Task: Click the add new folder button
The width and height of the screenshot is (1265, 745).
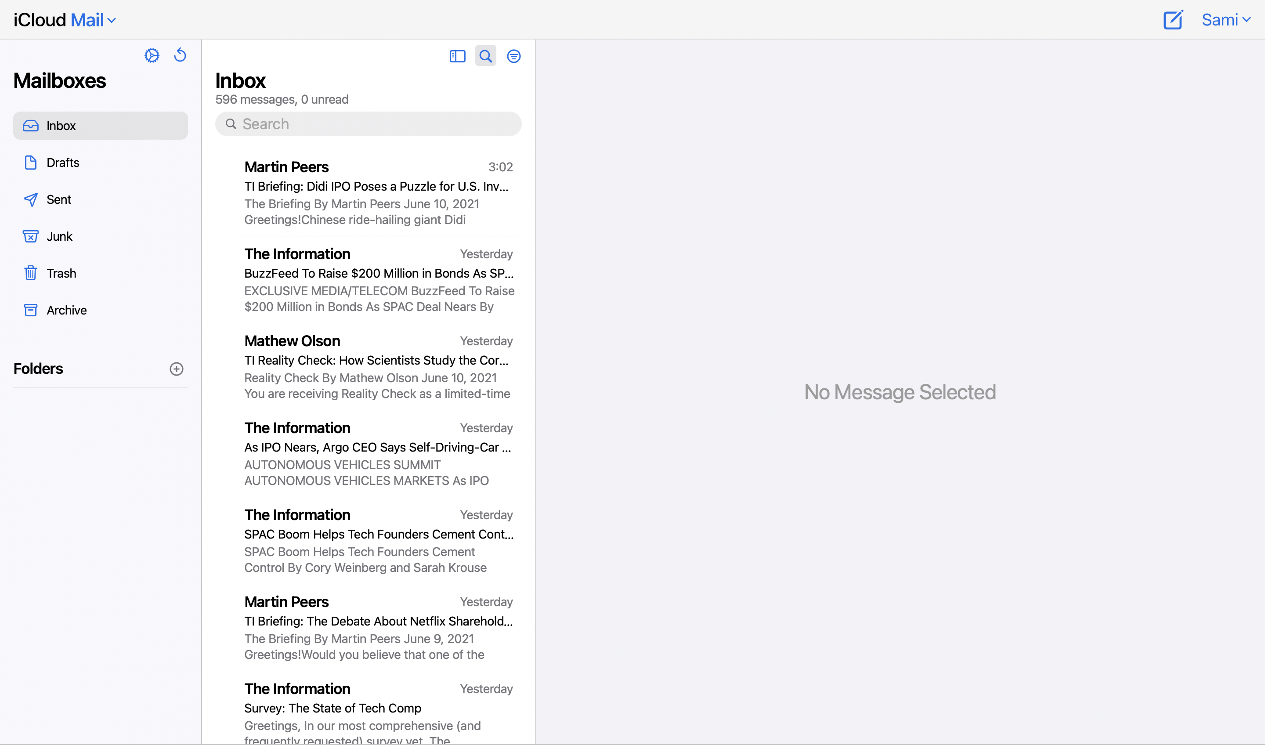Action: point(177,369)
